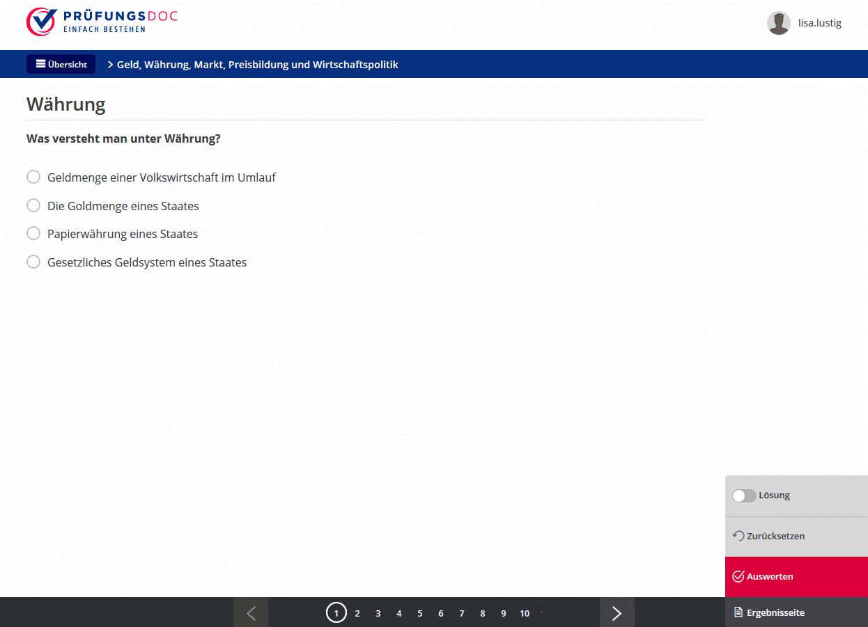Open question 7 from bottom navigation
Viewport: 868px width, 627px height.
pyautogui.click(x=462, y=613)
